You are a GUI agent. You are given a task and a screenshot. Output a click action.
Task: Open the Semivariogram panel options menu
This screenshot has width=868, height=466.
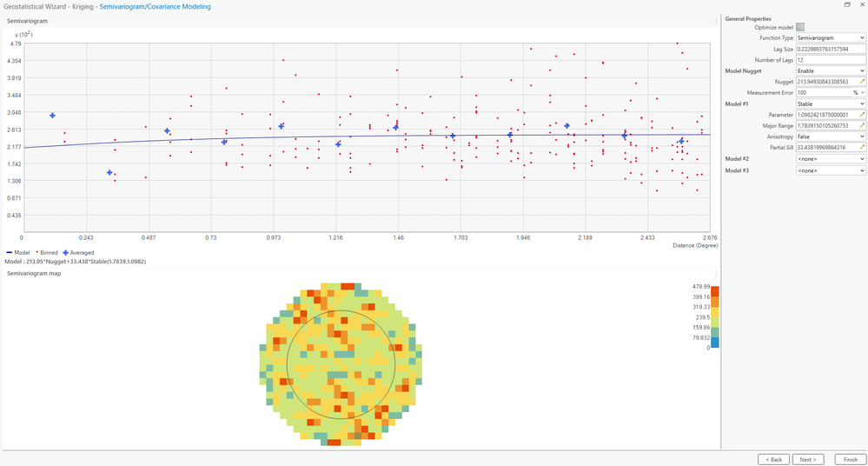pyautogui.click(x=716, y=21)
